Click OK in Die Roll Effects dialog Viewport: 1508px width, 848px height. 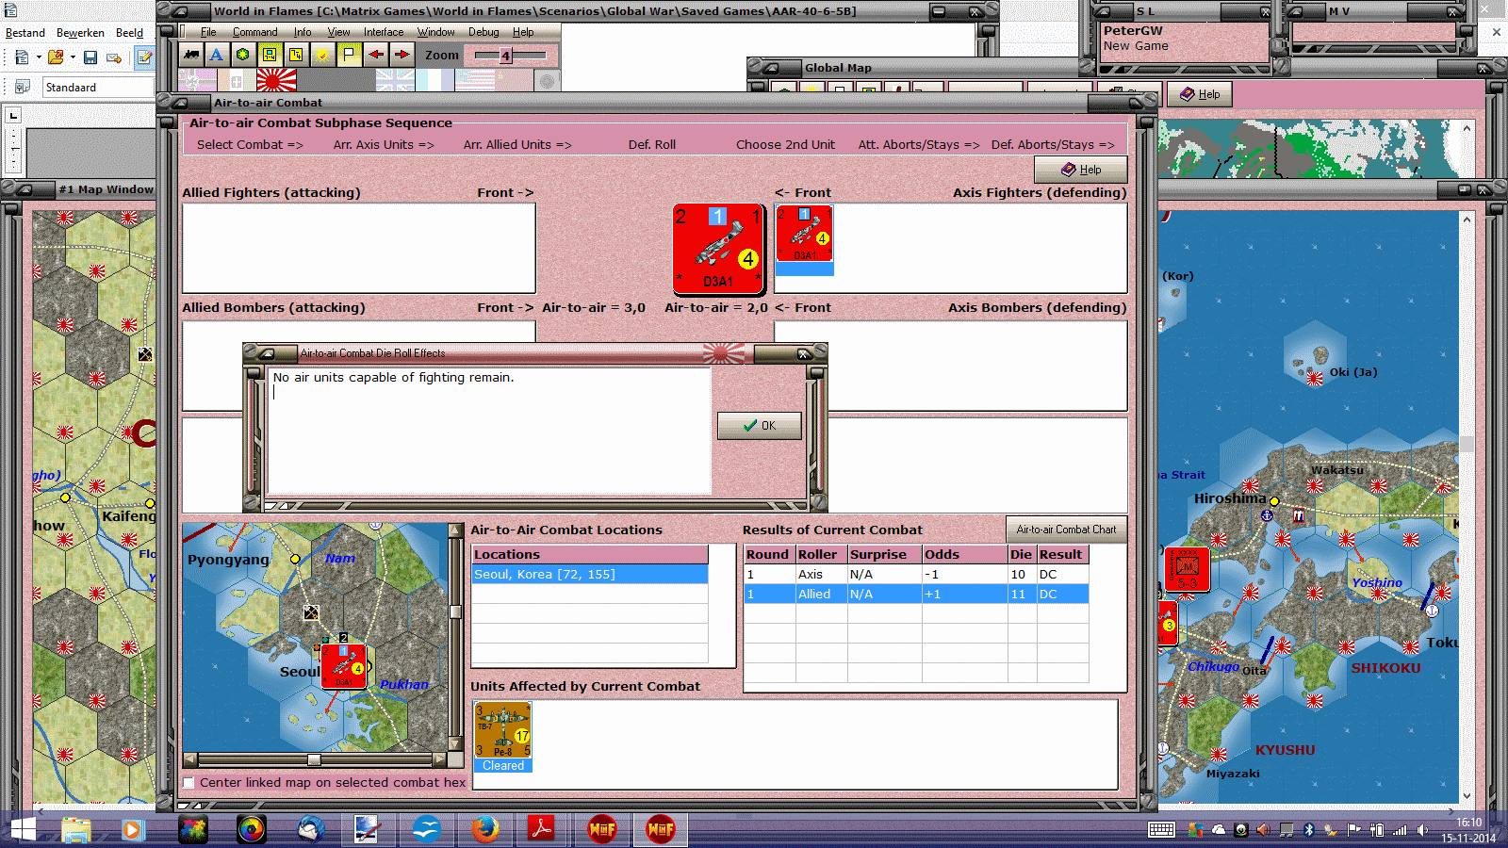760,426
